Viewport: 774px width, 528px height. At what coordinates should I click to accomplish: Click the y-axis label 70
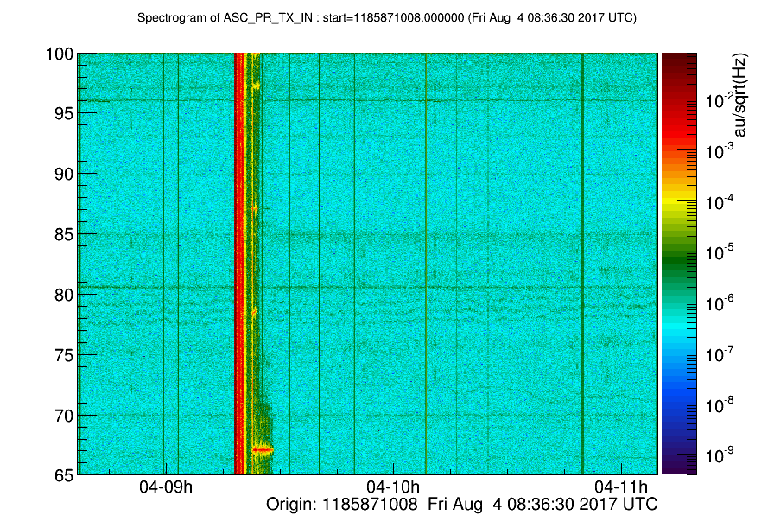[64, 416]
